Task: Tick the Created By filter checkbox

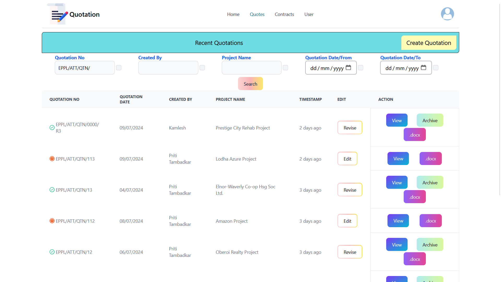Action: [202, 68]
